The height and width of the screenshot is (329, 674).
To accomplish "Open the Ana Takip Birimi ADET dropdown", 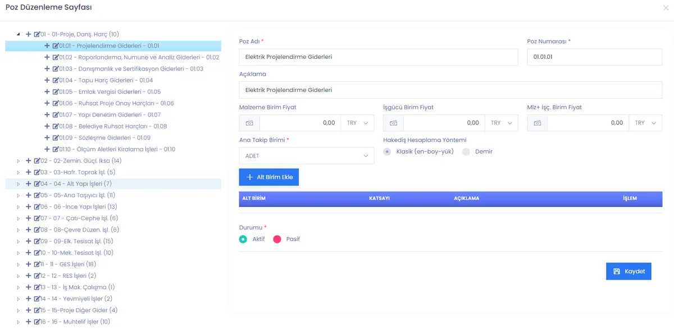I will [307, 156].
